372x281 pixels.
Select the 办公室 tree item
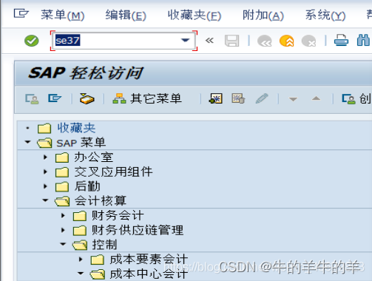point(94,158)
